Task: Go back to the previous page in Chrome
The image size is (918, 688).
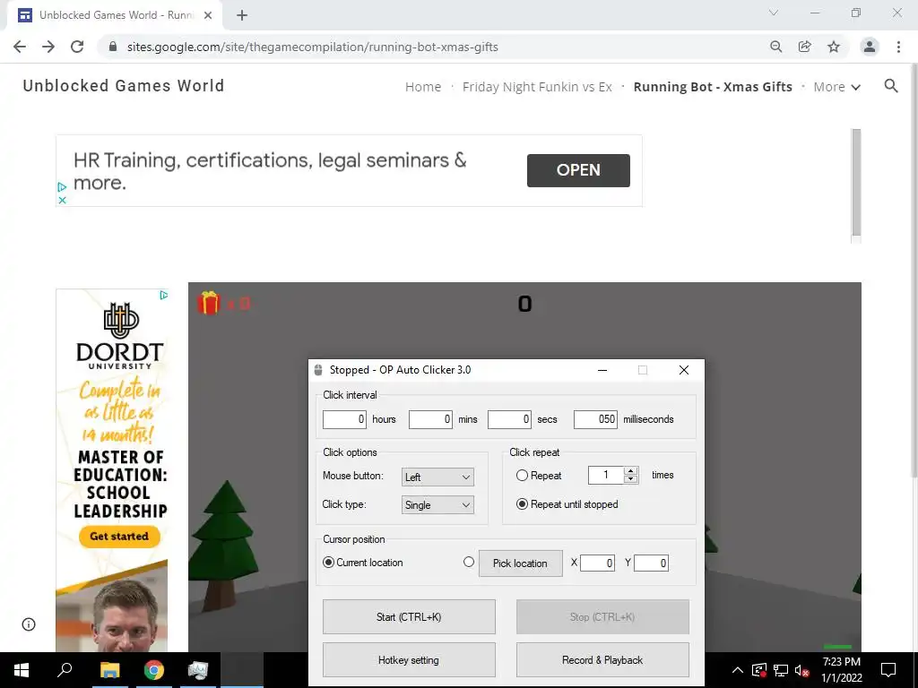Action: tap(20, 47)
